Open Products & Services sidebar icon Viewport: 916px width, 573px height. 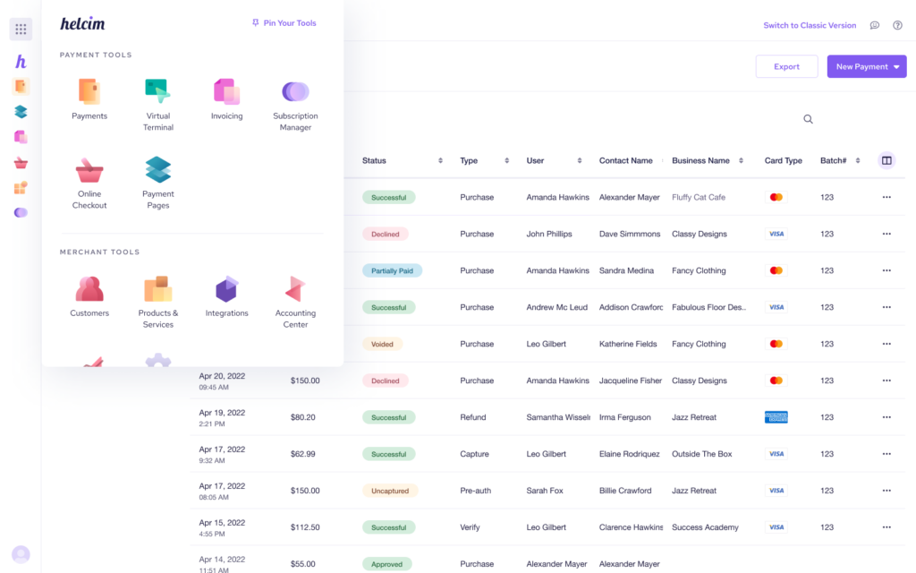click(21, 188)
